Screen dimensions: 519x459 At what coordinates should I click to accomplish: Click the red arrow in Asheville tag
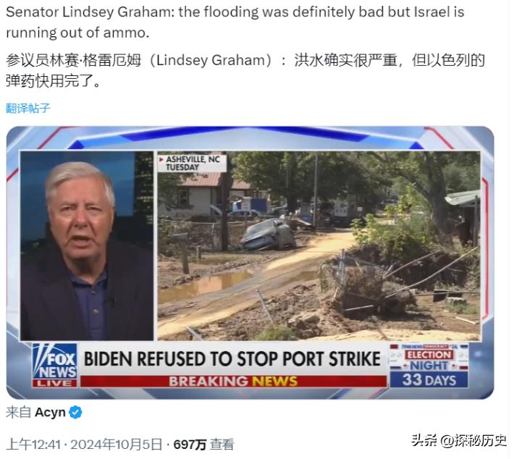(161, 159)
